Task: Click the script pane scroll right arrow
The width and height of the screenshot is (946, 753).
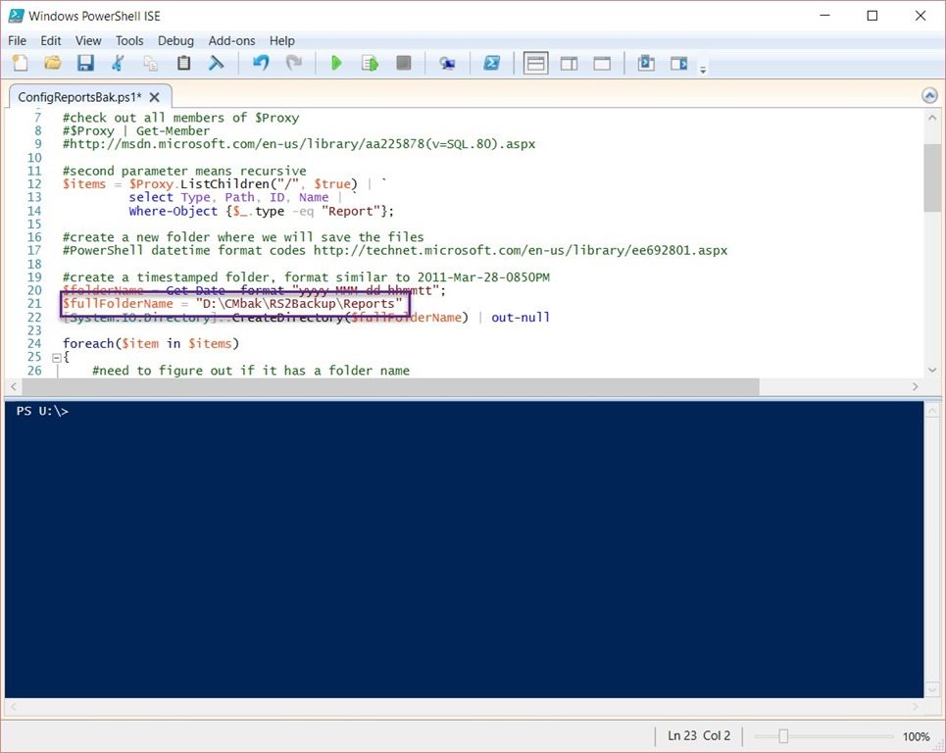Action: tap(916, 386)
